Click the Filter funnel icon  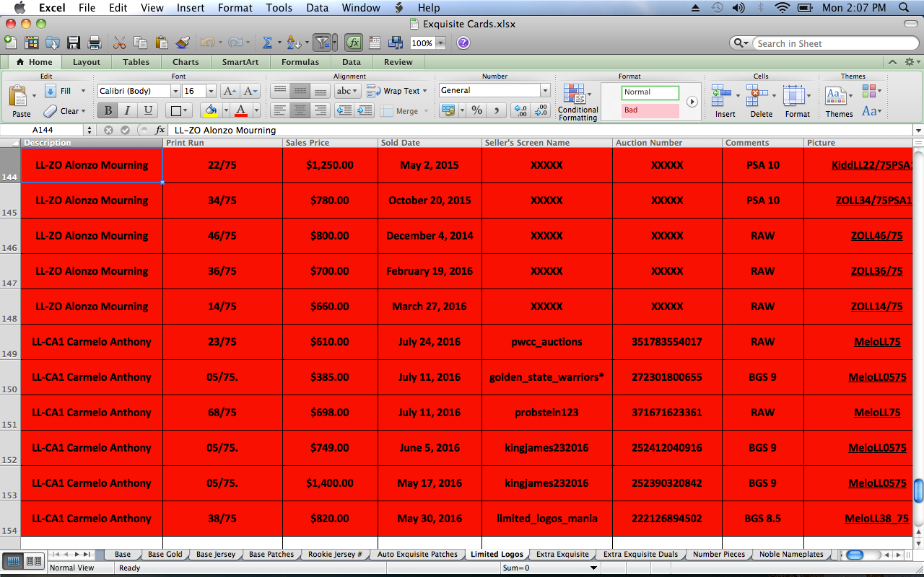pos(322,43)
